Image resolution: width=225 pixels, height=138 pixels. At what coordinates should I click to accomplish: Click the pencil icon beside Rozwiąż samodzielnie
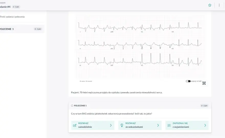75,125
